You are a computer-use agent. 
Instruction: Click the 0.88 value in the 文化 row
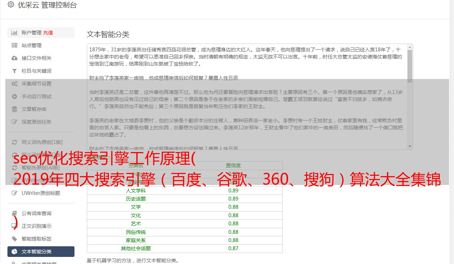click(233, 215)
